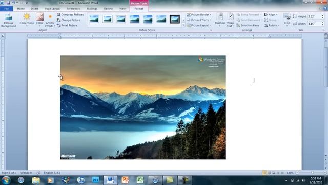This screenshot has height=185, width=328.
Task: Switch to the Insert tab
Action: click(x=34, y=9)
